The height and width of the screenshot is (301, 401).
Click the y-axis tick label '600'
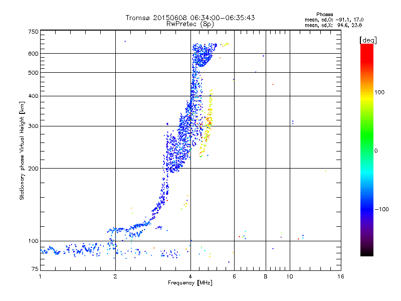33,54
